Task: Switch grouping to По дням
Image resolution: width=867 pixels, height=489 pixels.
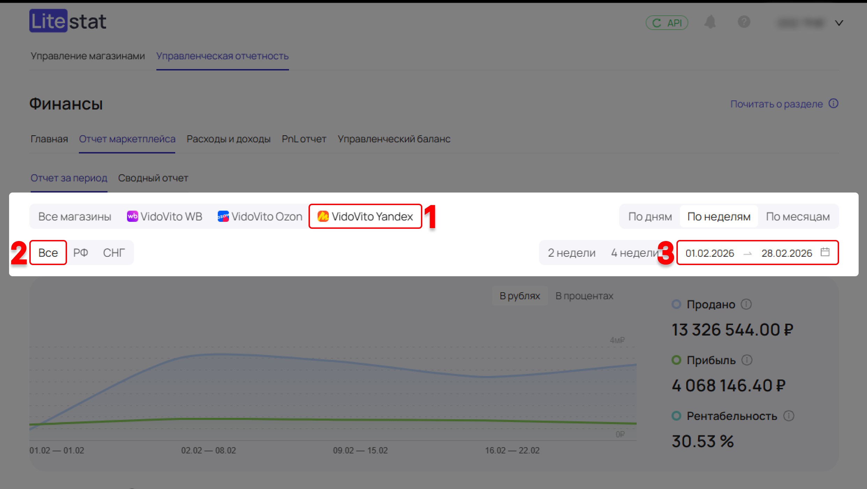Action: coord(650,217)
